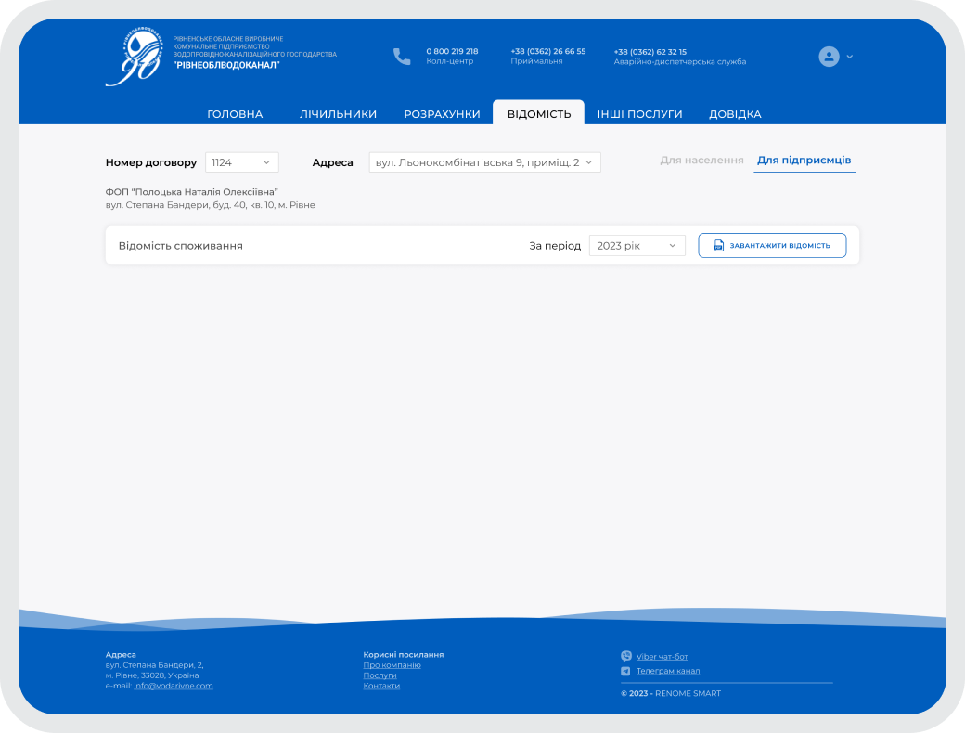Open the Контакти footer link
The image size is (965, 733).
click(381, 686)
